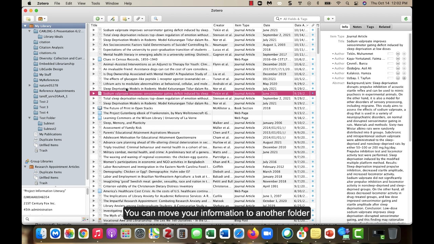This screenshot has height=244, width=434.
Task: Open Zoom from the Dock
Action: click(x=268, y=233)
